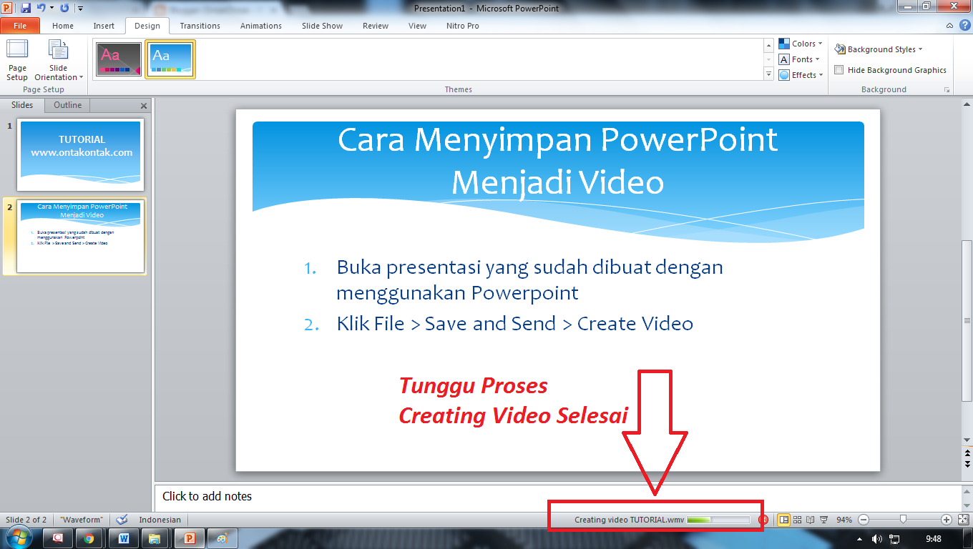
Task: Click the Indonesian language indicator
Action: click(160, 520)
